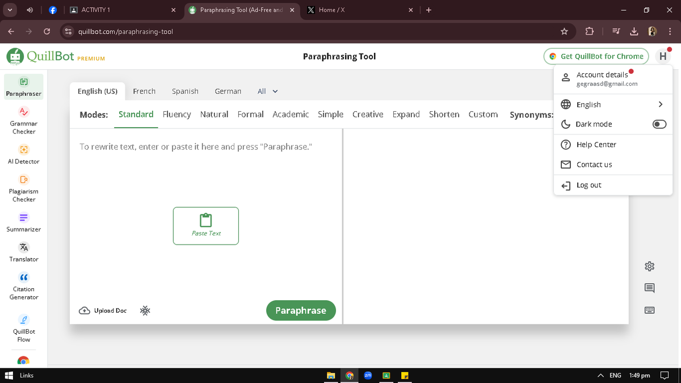Open the feedback icon below settings gear
681x383 pixels.
point(650,288)
